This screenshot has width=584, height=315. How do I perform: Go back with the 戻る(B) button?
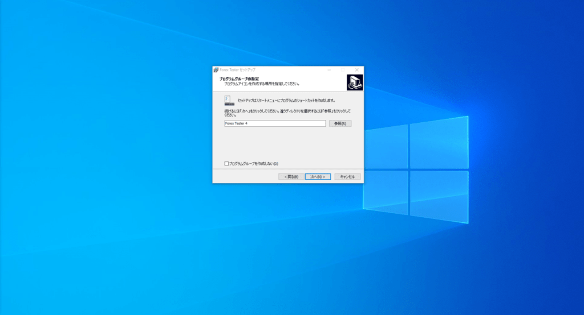[x=291, y=177]
